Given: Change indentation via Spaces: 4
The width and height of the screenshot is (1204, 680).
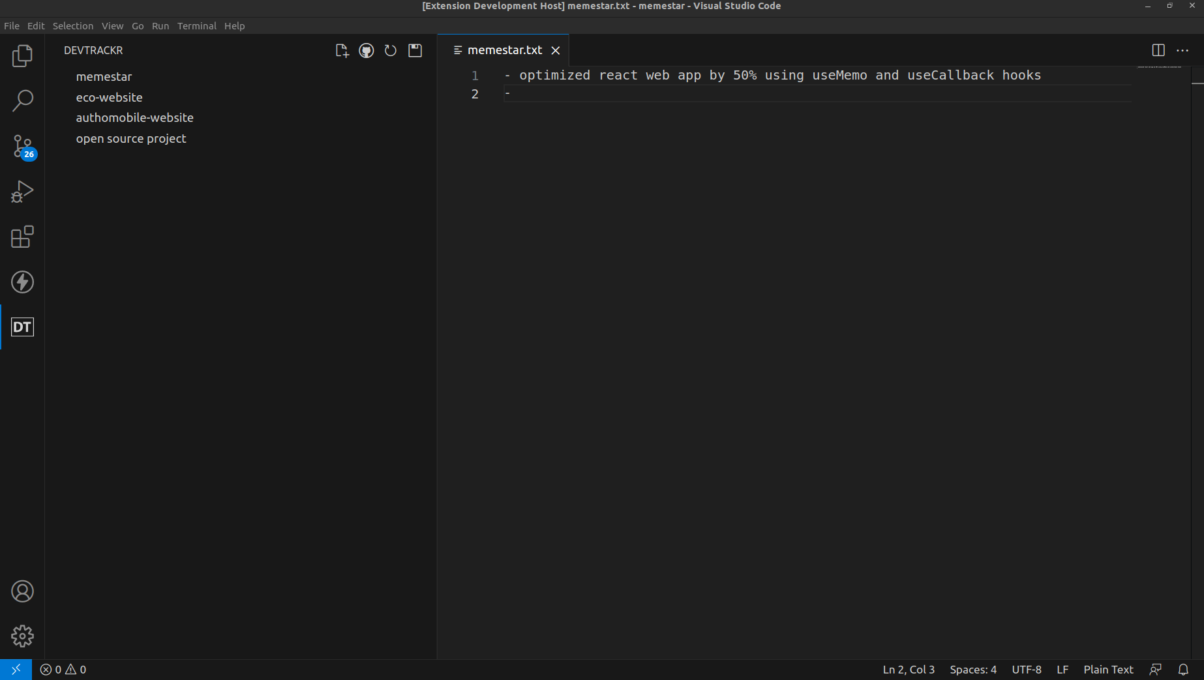Looking at the screenshot, I should [973, 670].
